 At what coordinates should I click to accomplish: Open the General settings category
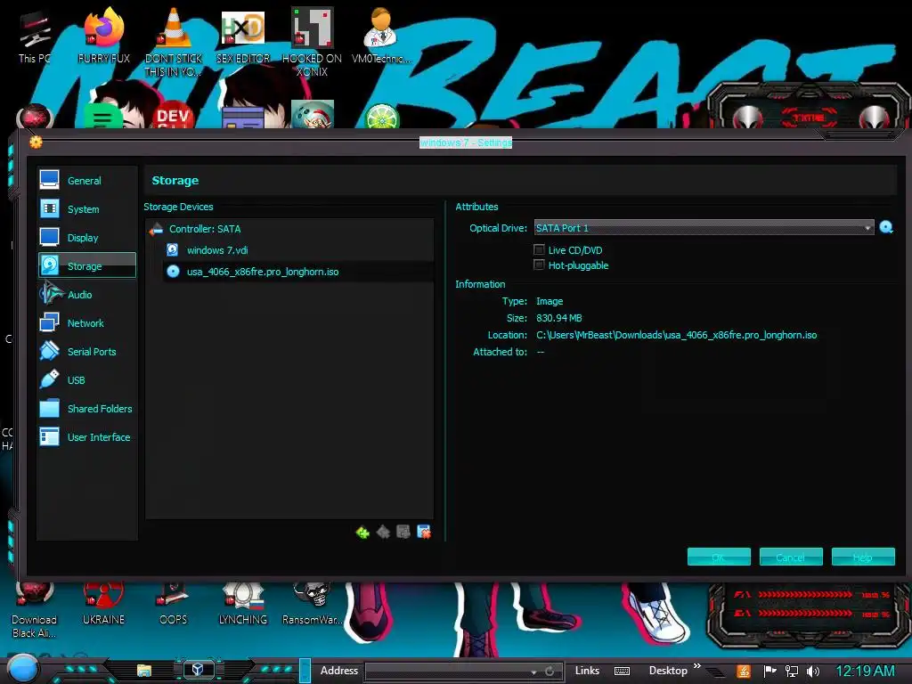[86, 180]
